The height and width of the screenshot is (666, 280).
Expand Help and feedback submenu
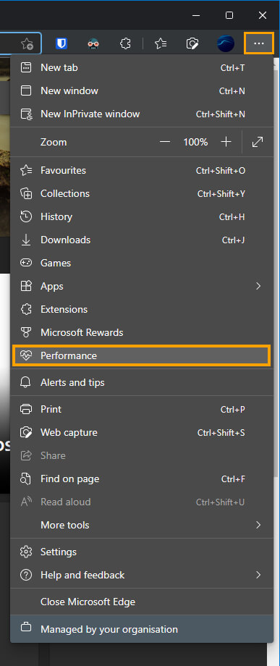tap(142, 575)
